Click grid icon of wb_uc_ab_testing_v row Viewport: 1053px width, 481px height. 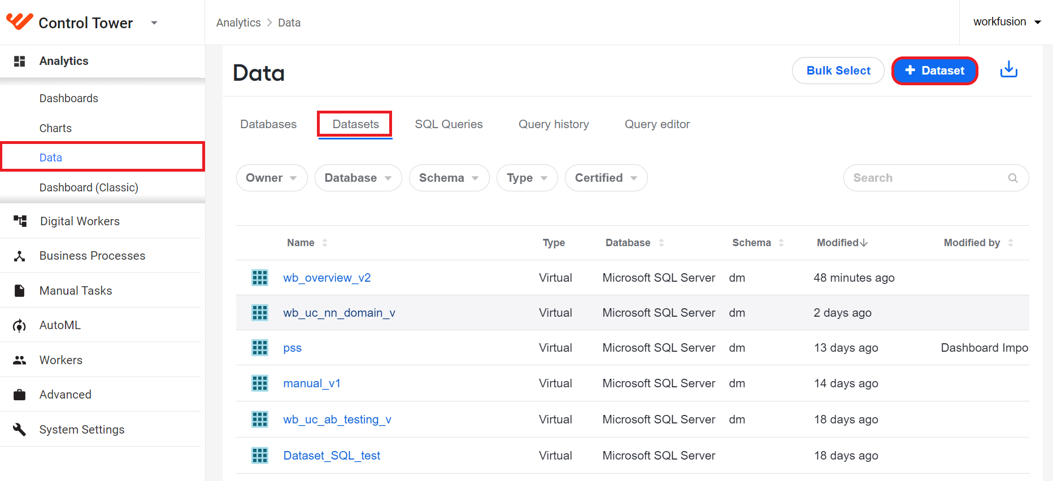click(260, 419)
